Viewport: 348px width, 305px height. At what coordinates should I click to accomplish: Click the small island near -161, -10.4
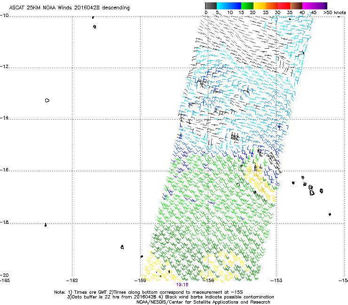tap(95, 27)
